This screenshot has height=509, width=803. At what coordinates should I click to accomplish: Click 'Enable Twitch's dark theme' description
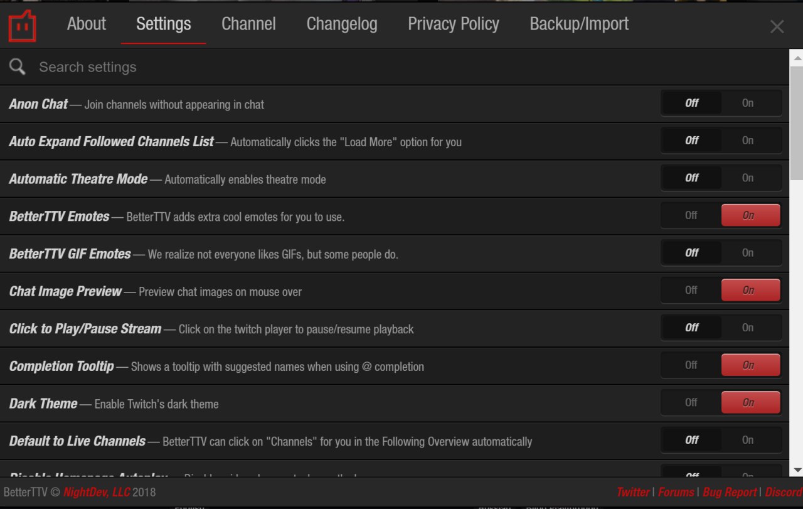pos(157,404)
